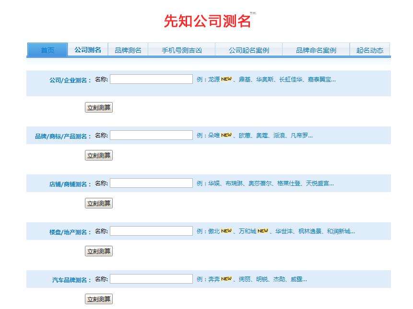Focus the 店铺/商铺测名 name field
This screenshot has height=309, width=413.
pyautogui.click(x=151, y=183)
